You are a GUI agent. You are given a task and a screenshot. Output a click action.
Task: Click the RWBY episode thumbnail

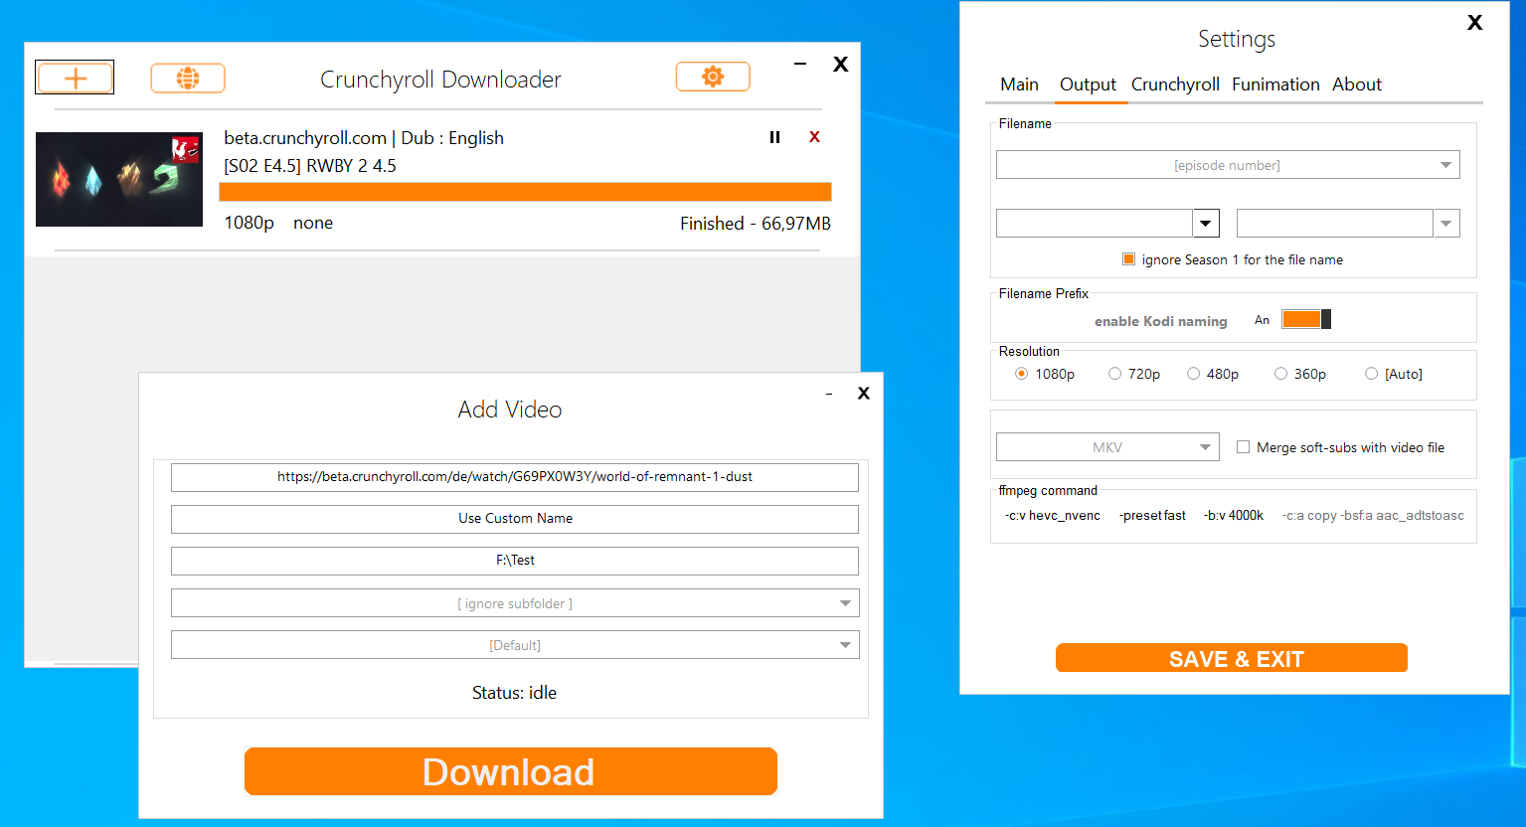point(118,179)
